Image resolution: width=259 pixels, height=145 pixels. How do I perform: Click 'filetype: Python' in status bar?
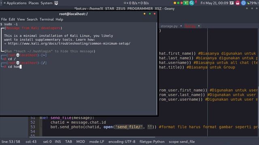coord(152,142)
